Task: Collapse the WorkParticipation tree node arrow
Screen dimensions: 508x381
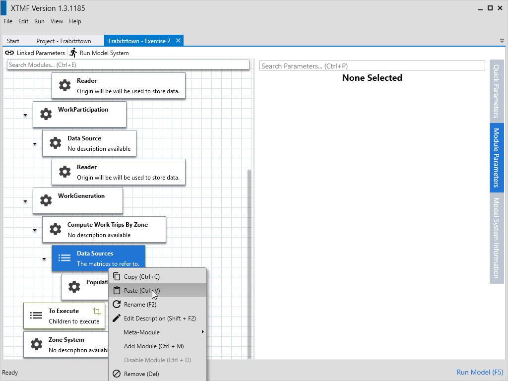Action: pyautogui.click(x=25, y=115)
